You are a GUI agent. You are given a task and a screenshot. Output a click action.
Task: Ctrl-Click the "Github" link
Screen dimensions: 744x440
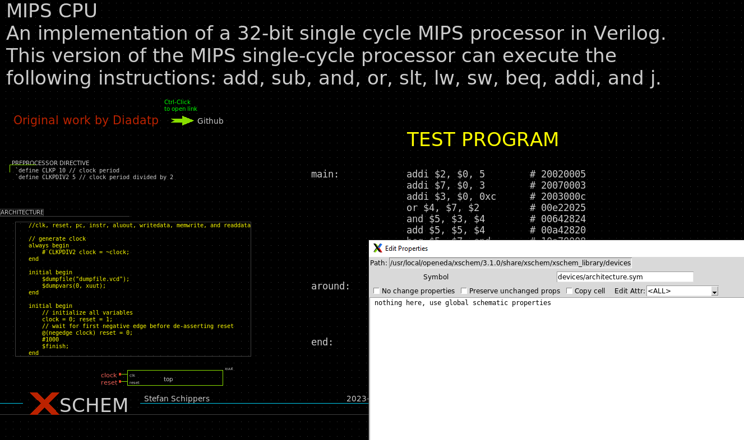pyautogui.click(x=210, y=120)
